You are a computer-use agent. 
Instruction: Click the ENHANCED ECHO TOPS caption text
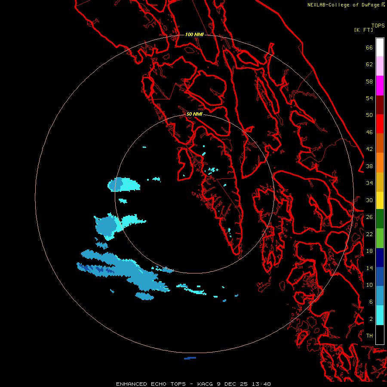point(151,384)
